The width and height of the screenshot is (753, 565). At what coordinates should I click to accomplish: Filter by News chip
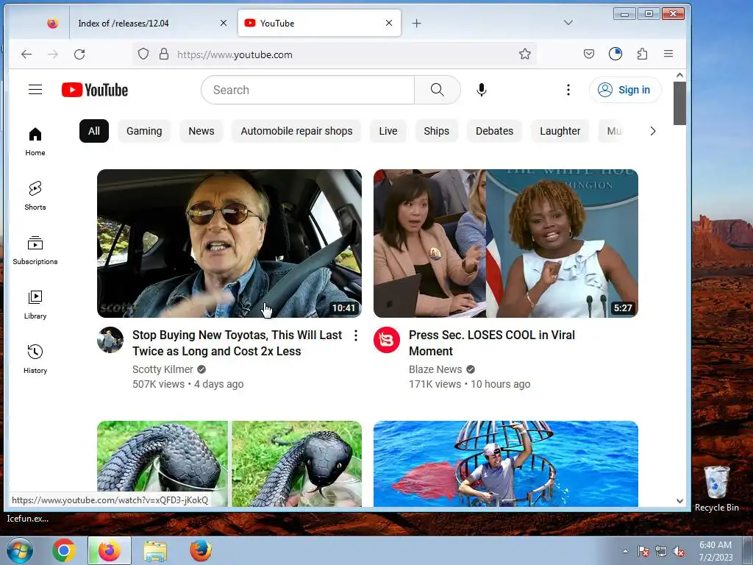click(x=201, y=131)
